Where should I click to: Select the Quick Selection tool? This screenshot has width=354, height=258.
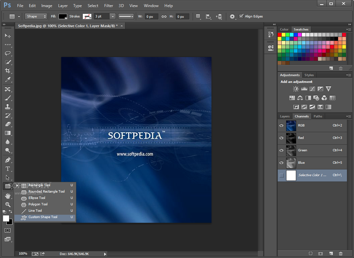[8, 62]
